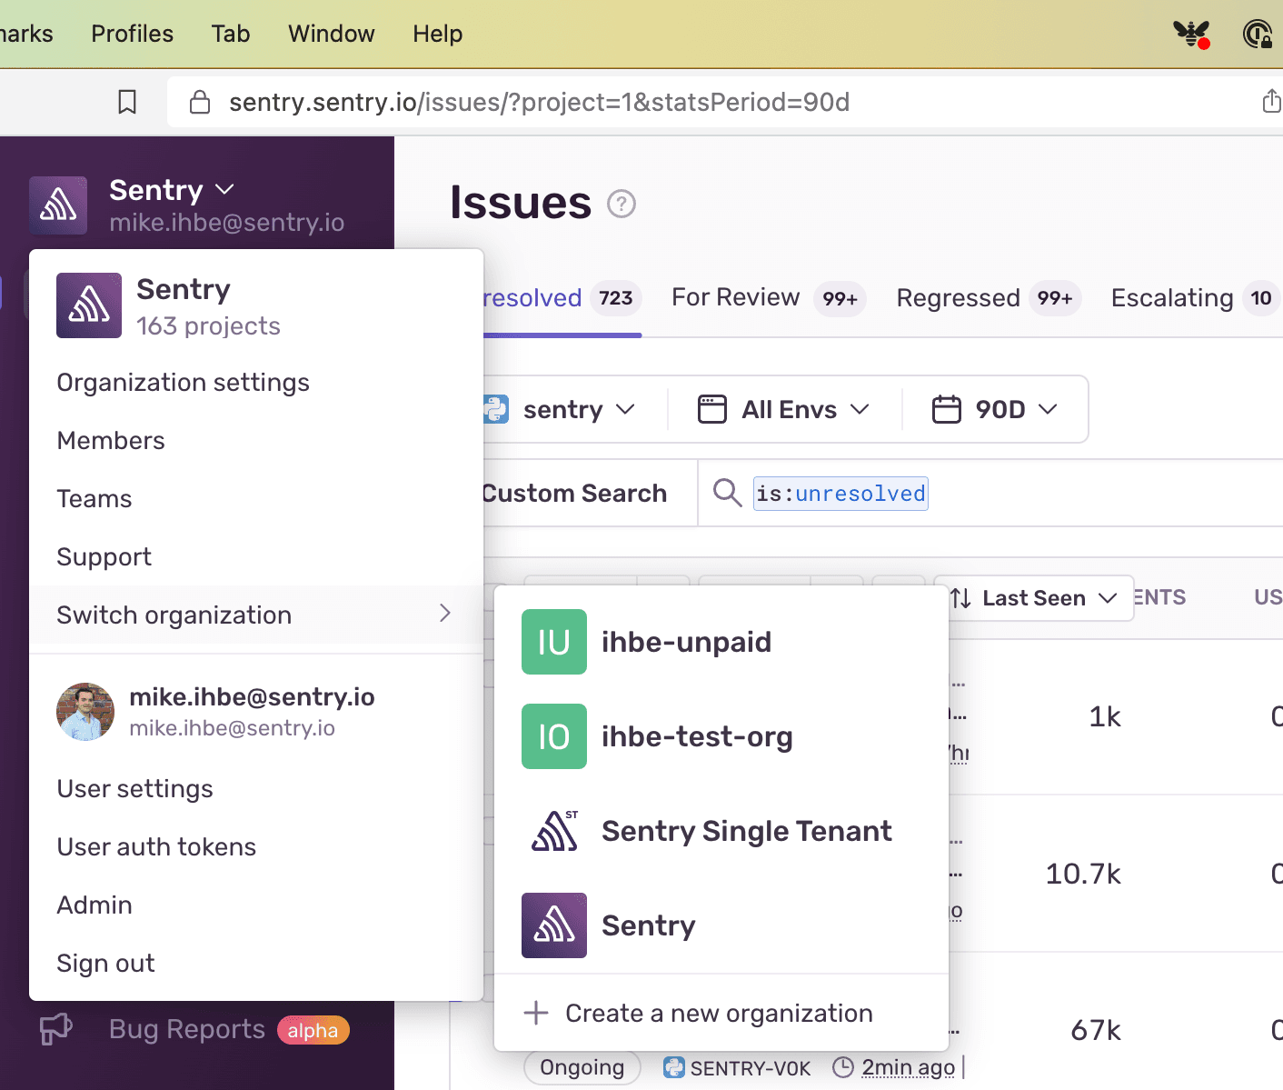This screenshot has height=1090, width=1283.
Task: Open the All Envs dropdown
Action: tap(783, 409)
